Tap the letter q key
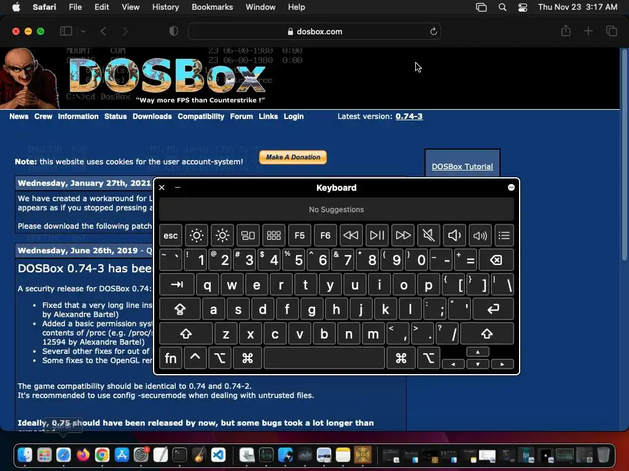Viewport: 629px width, 471px height. [x=208, y=285]
